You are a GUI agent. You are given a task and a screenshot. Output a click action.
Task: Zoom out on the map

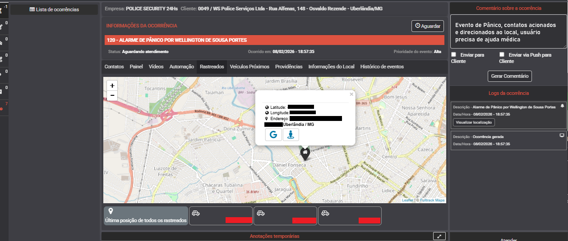(112, 96)
